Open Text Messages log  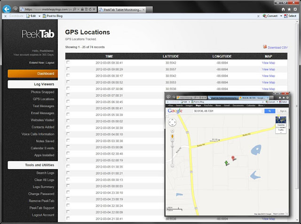(43, 106)
